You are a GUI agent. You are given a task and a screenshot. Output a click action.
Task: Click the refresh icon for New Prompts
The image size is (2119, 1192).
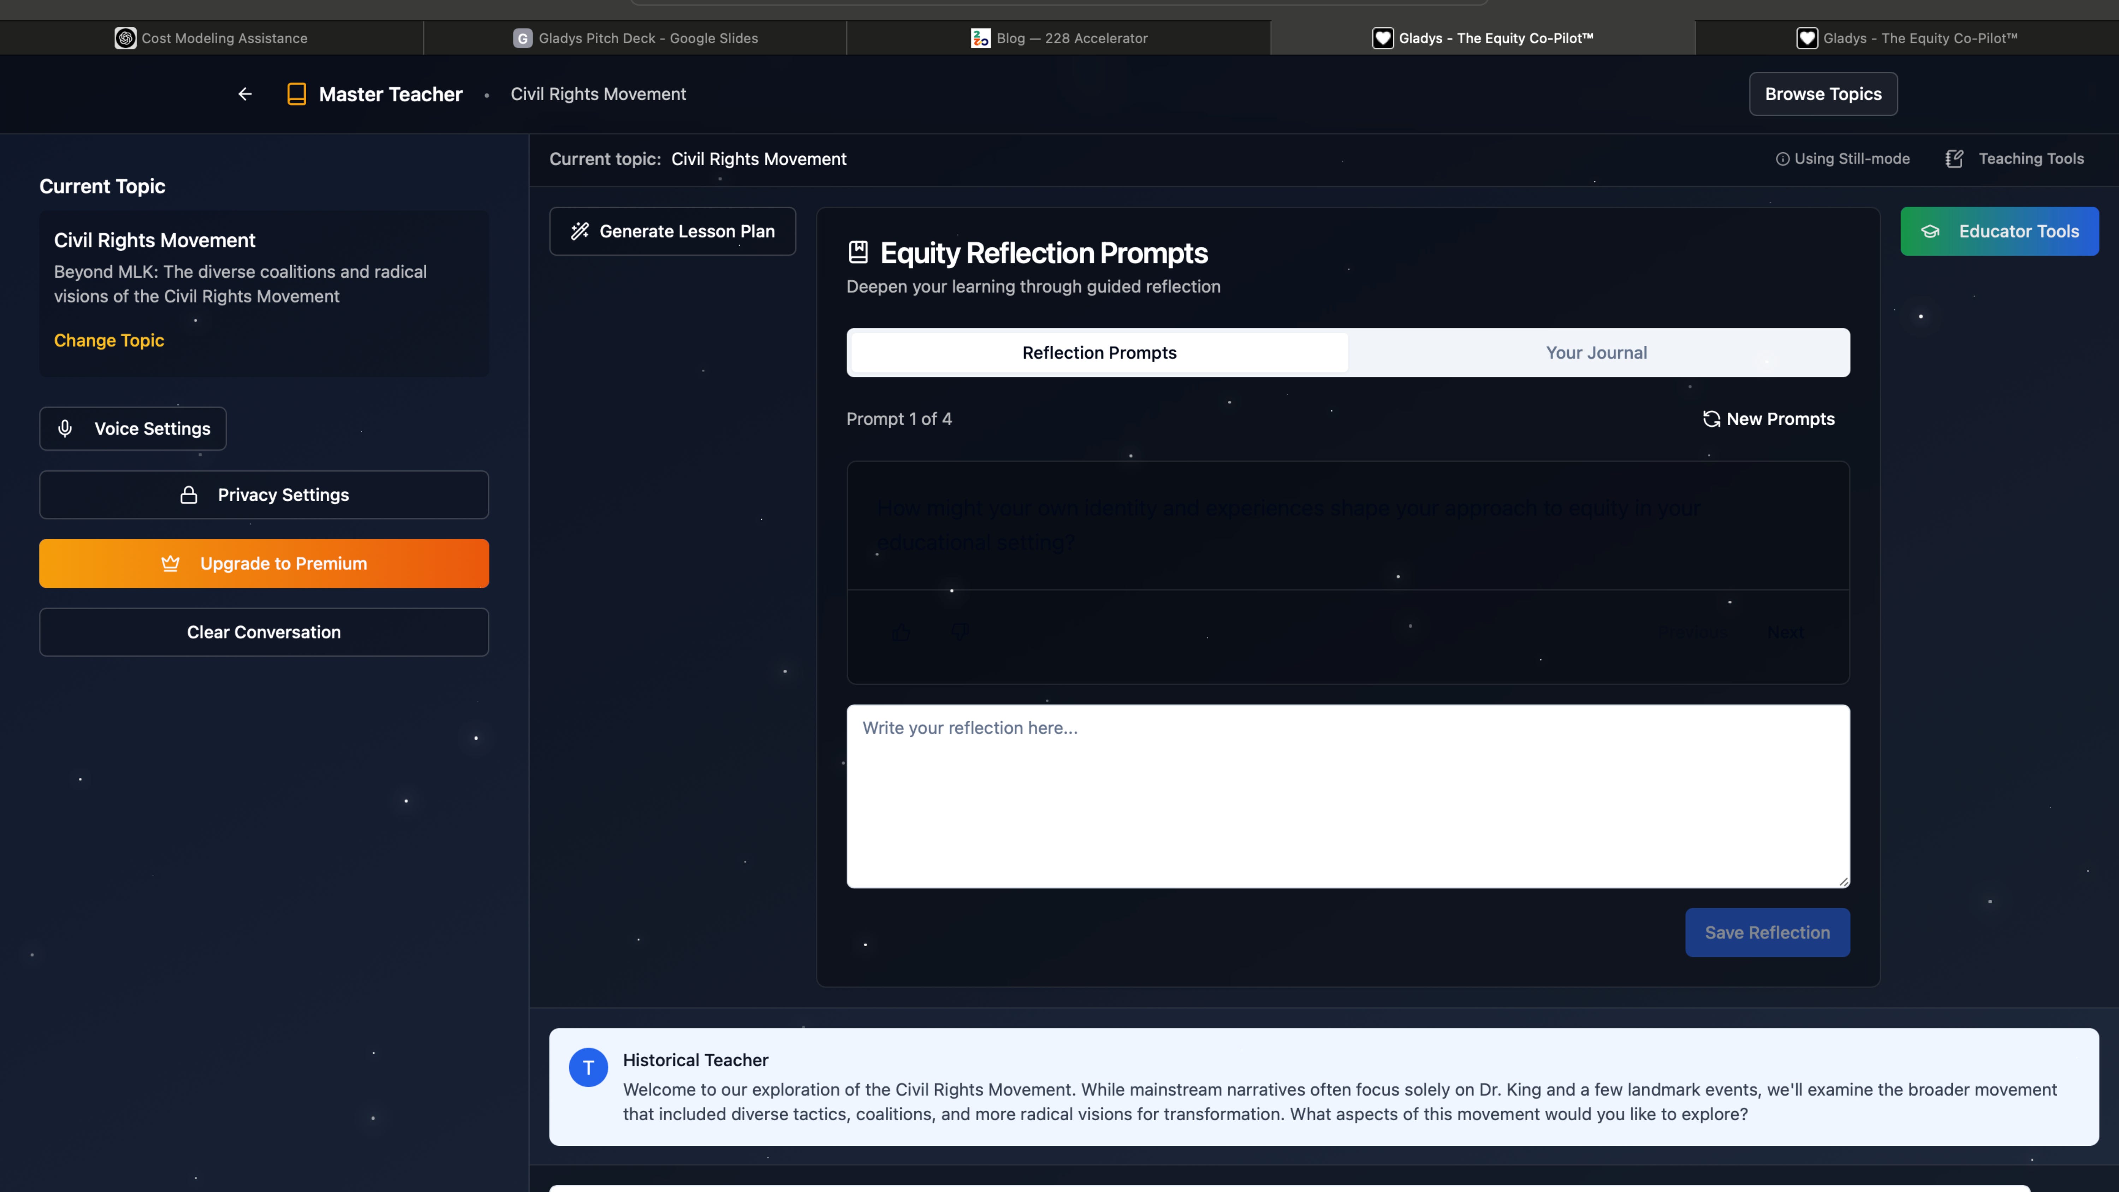pyautogui.click(x=1712, y=420)
